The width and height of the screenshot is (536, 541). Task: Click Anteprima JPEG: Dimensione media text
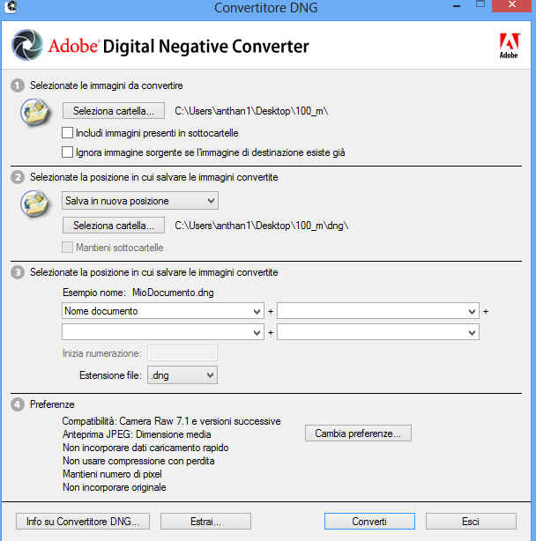[137, 434]
